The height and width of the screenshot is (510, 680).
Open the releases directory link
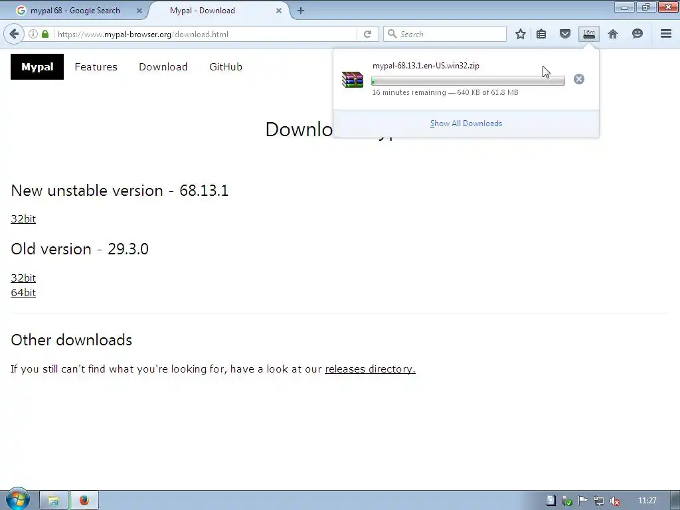[370, 369]
